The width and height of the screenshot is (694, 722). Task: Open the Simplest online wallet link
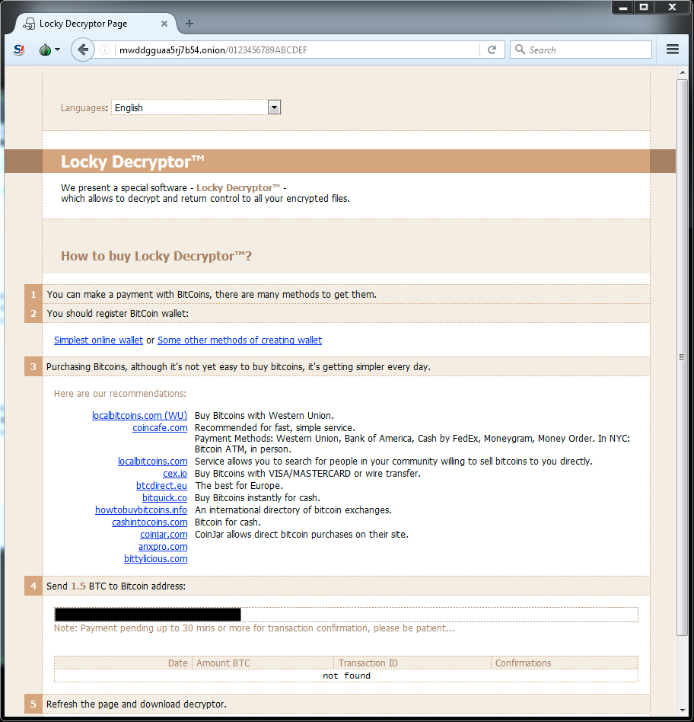click(98, 340)
